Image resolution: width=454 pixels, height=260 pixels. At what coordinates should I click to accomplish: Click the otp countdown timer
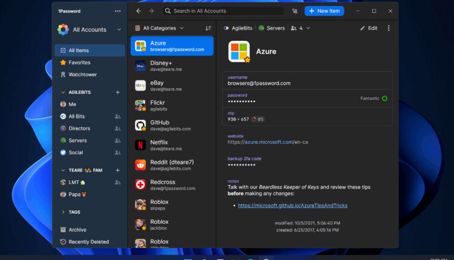click(x=258, y=119)
